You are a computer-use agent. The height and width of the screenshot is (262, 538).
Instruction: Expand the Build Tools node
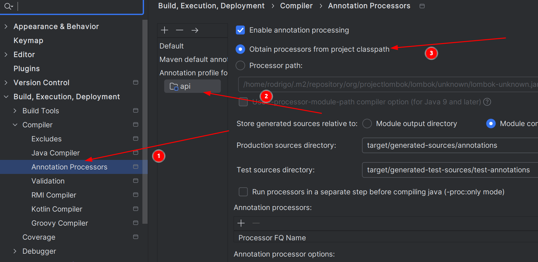pos(15,111)
